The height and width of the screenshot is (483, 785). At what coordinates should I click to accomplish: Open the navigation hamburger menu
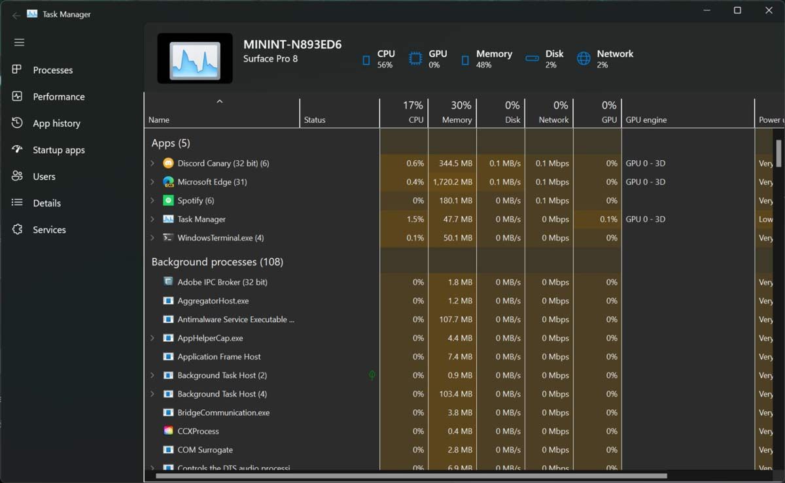click(18, 42)
